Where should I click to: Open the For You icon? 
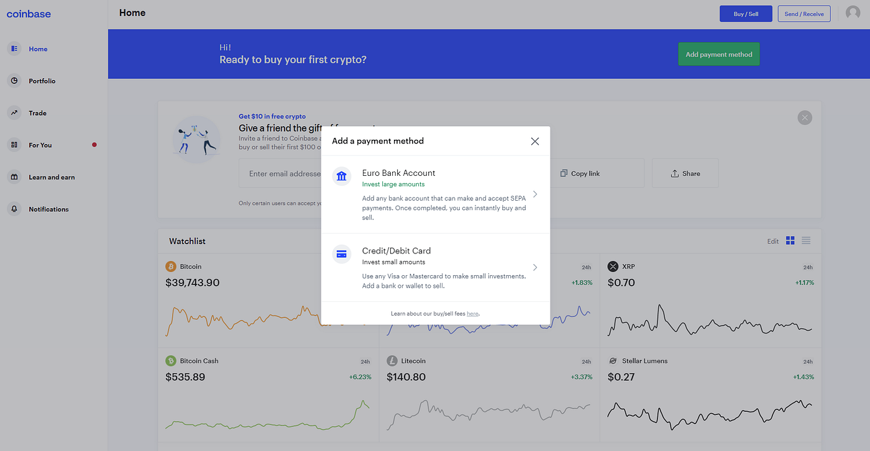pyautogui.click(x=14, y=145)
